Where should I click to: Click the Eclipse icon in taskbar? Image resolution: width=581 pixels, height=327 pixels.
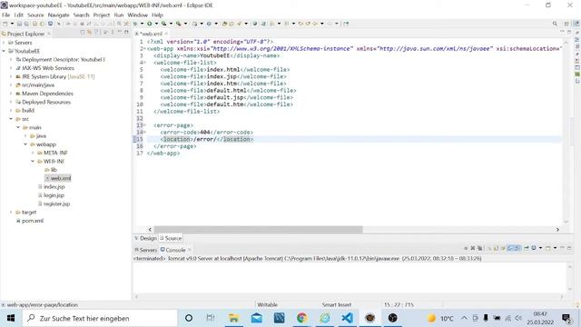(x=369, y=318)
